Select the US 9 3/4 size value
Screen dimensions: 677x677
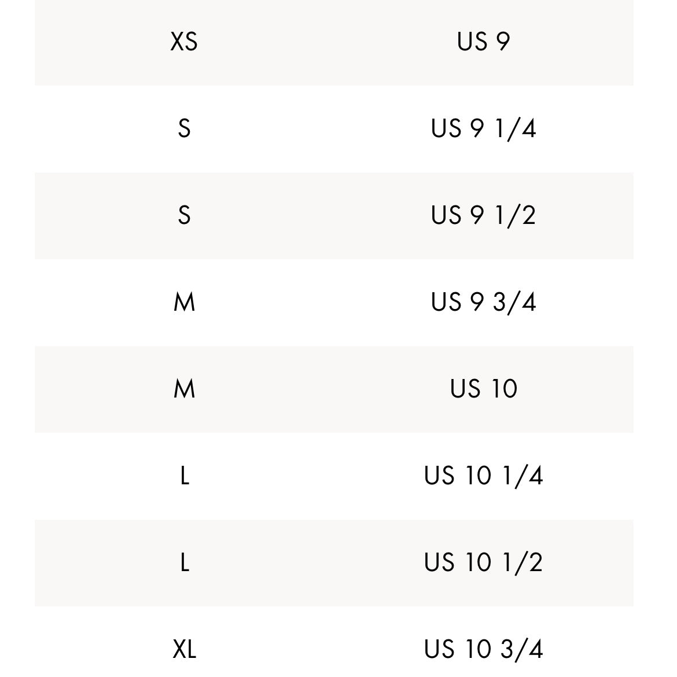point(483,302)
